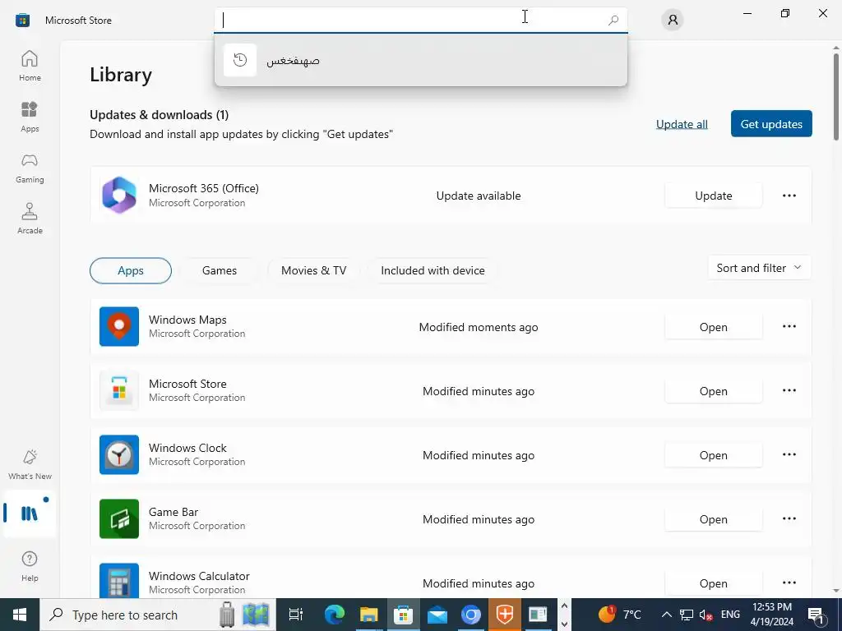The width and height of the screenshot is (842, 631).
Task: Open the Home section in sidebar
Action: tap(30, 66)
